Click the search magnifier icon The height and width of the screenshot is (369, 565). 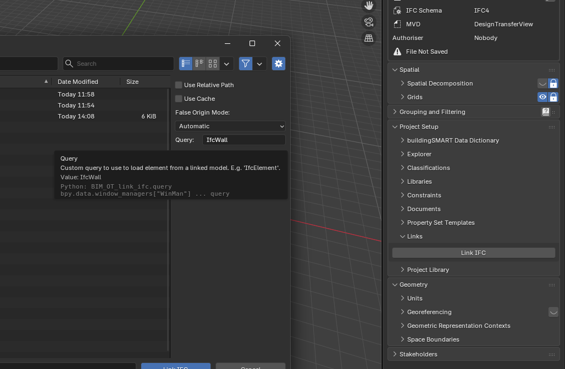(x=69, y=64)
